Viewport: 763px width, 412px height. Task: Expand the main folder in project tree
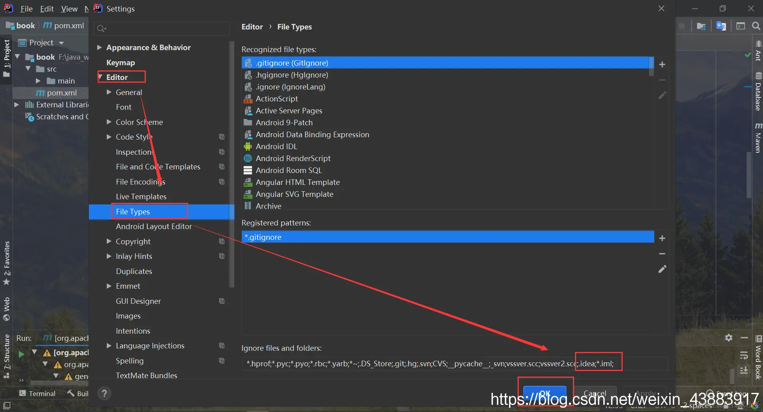[38, 81]
